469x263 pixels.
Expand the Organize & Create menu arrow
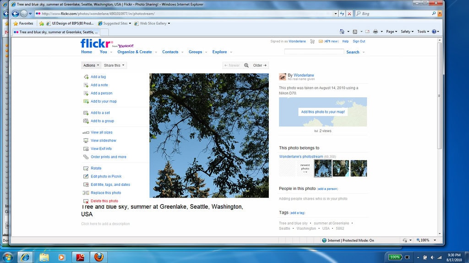tap(156, 52)
